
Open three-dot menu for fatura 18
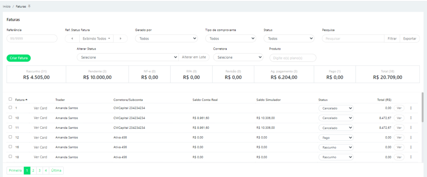[x=411, y=157]
